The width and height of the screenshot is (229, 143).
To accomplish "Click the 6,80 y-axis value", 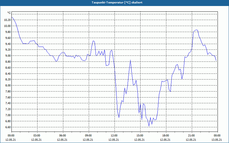I will [x=8, y=121].
